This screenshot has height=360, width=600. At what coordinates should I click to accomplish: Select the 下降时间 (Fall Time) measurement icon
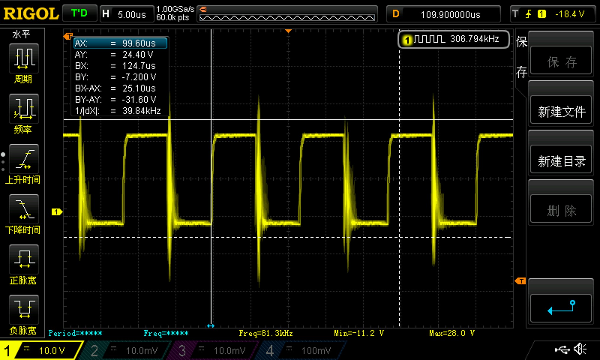click(x=24, y=209)
